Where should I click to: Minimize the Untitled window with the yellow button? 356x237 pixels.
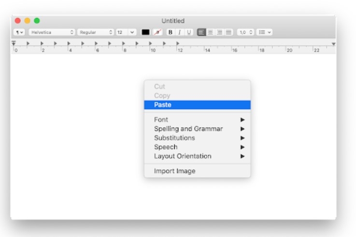pos(27,21)
